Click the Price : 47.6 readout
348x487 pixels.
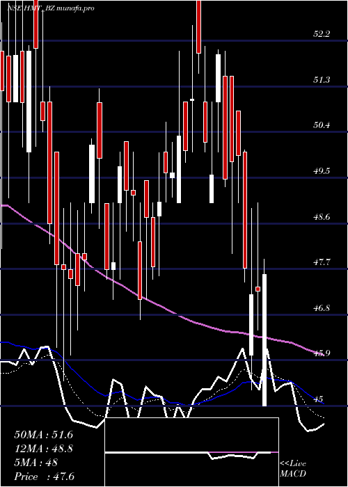pyautogui.click(x=44, y=477)
